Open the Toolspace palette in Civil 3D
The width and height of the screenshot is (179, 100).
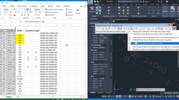[x=92, y=9]
